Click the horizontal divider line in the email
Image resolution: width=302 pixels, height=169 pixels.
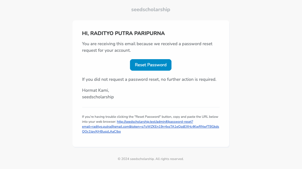151,107
